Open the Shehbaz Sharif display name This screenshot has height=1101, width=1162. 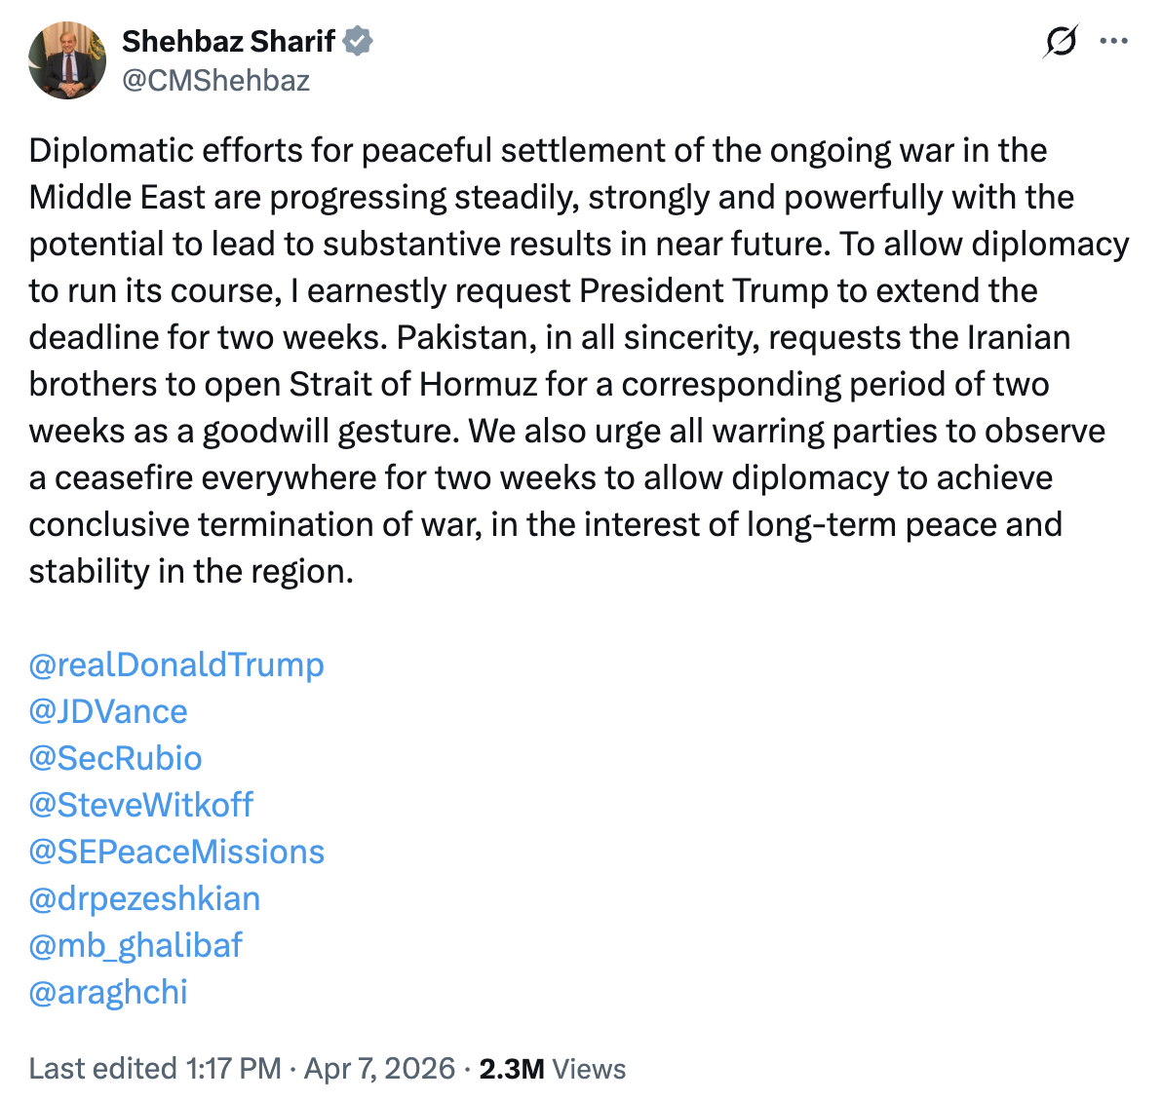[228, 42]
